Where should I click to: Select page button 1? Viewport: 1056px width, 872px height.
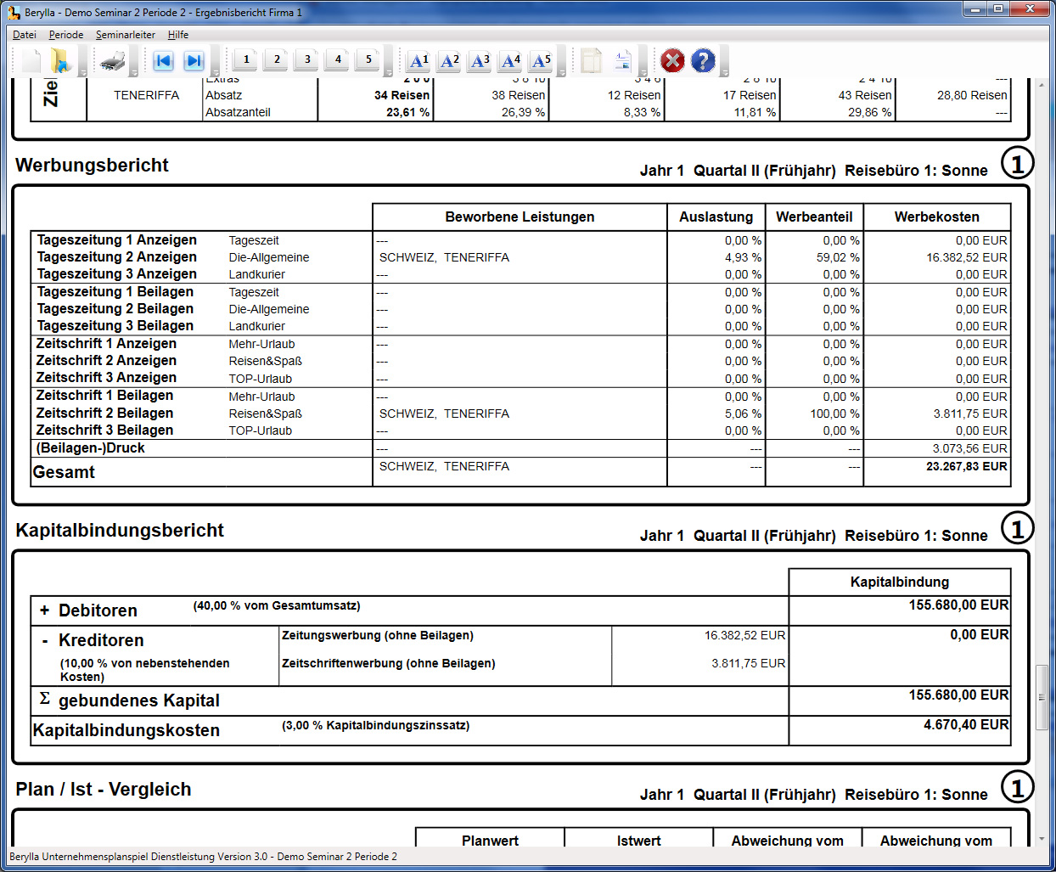(x=246, y=59)
